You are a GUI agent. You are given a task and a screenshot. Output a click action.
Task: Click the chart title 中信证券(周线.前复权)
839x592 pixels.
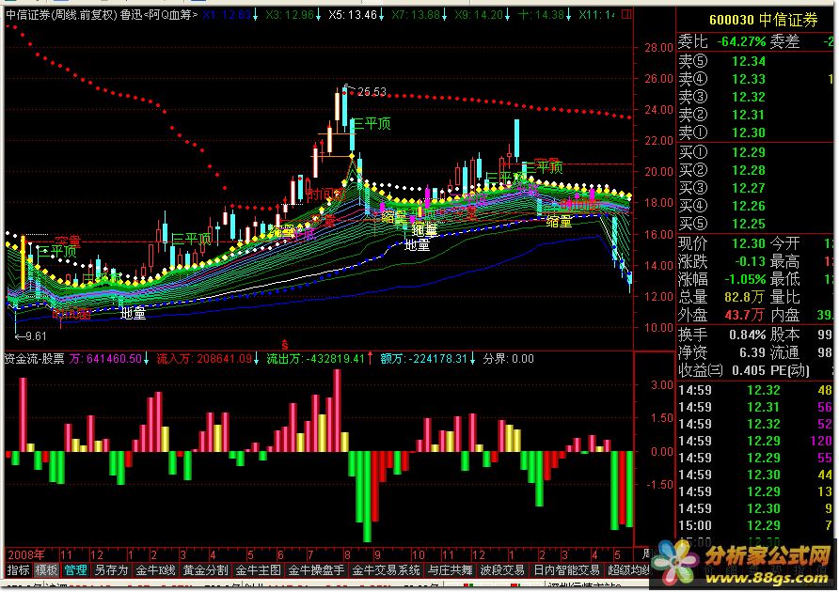[61, 14]
